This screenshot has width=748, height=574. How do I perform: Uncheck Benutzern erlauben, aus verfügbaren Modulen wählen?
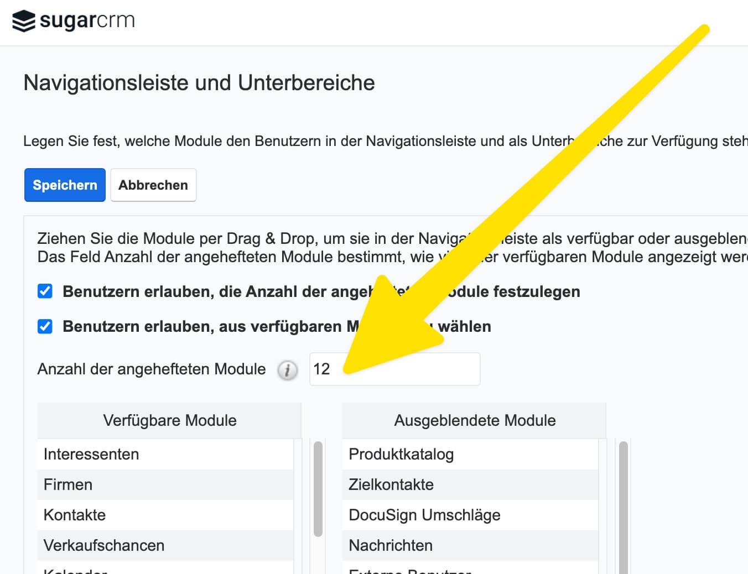[x=45, y=326]
